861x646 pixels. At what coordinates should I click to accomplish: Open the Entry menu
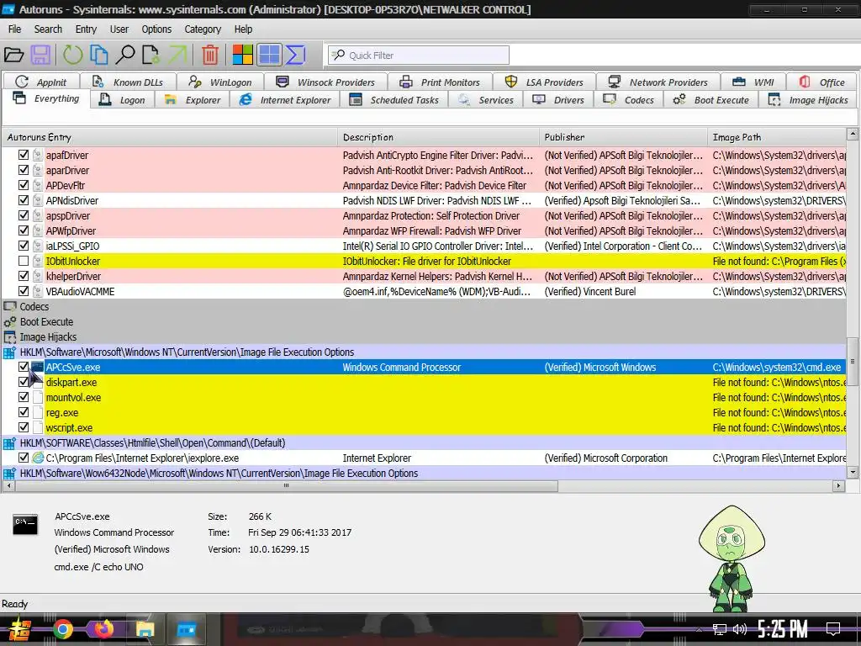coord(86,29)
